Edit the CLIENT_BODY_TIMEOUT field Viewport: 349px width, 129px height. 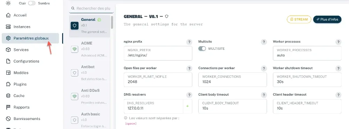232,106
